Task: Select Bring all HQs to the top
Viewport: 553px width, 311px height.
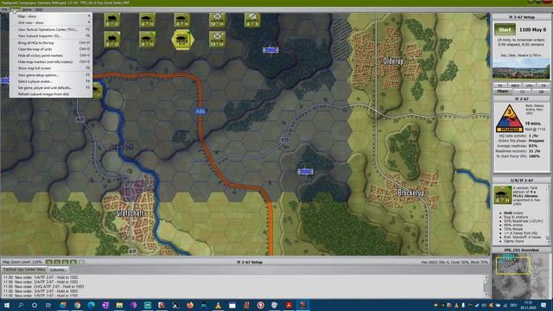Action: pyautogui.click(x=51, y=42)
